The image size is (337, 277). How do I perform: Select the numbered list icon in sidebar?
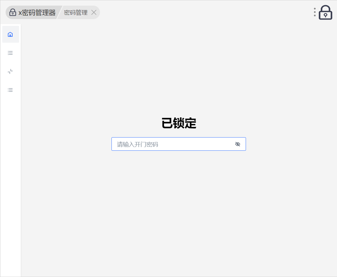10,53
